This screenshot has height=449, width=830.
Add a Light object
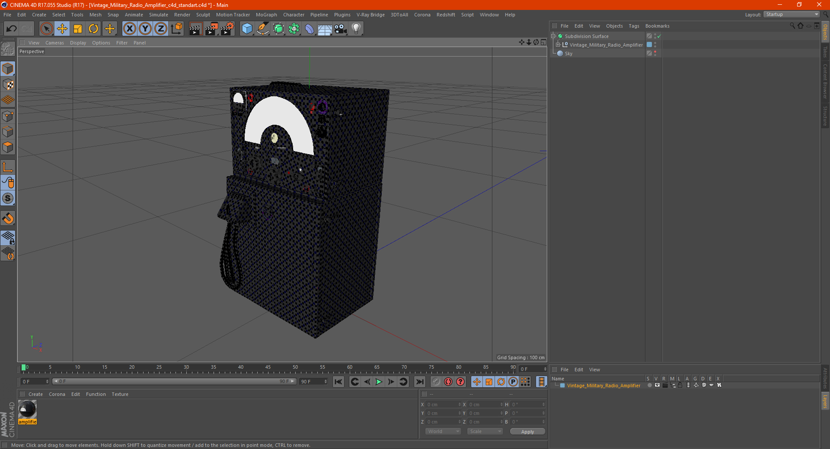(x=356, y=29)
